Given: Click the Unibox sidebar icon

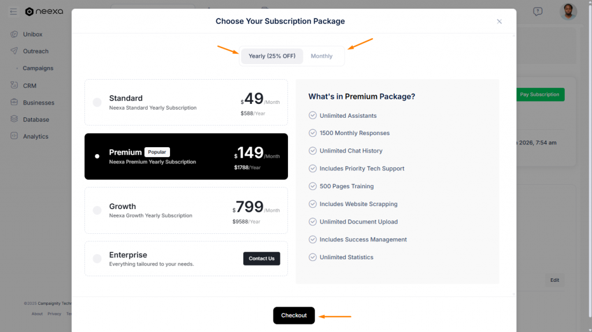Looking at the screenshot, I should [x=14, y=34].
